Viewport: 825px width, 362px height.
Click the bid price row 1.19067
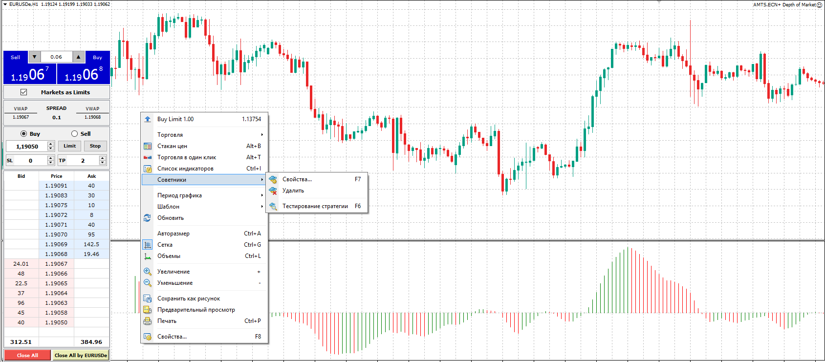coord(56,264)
